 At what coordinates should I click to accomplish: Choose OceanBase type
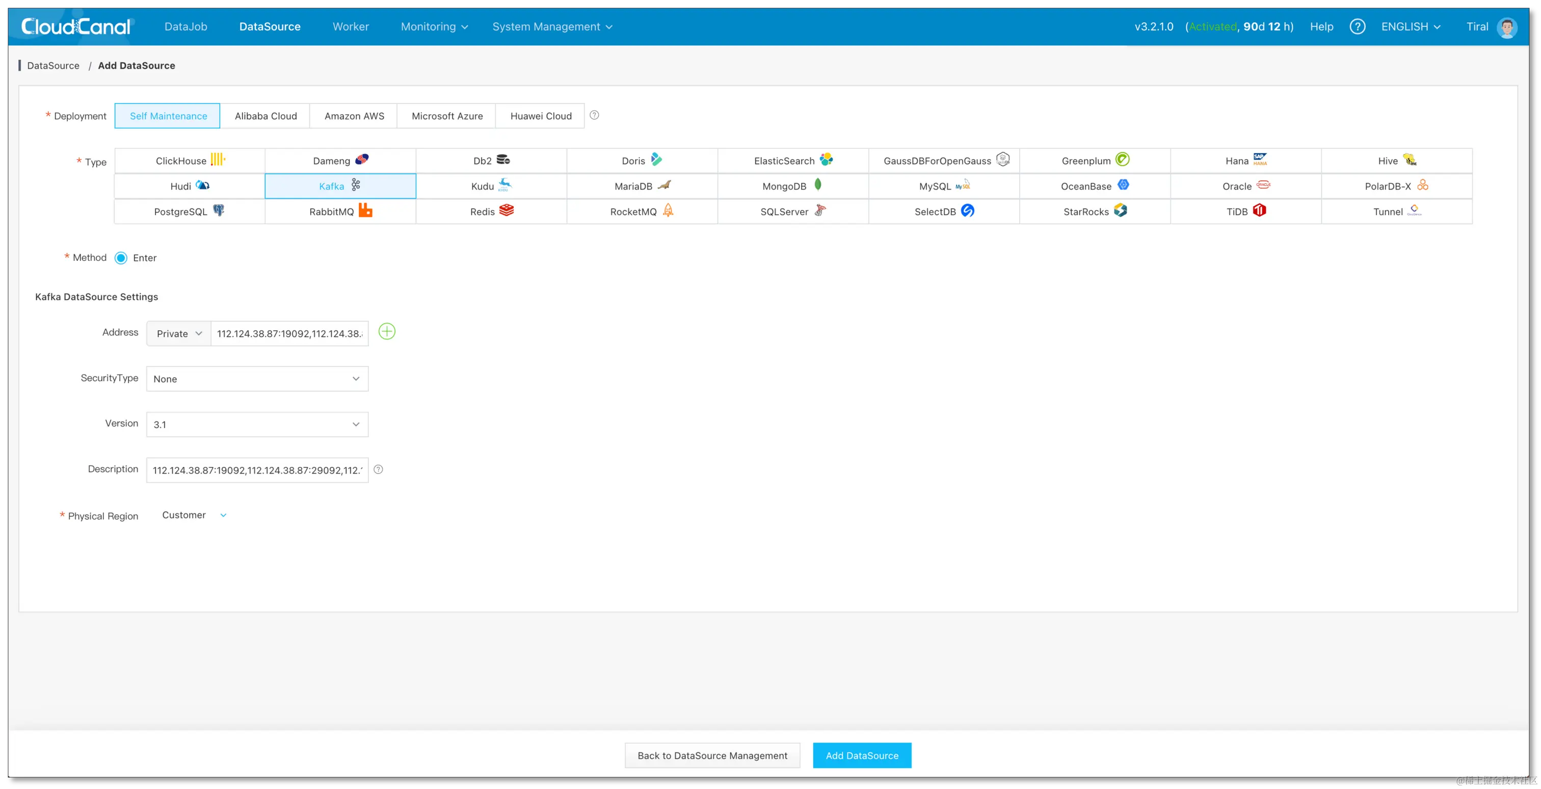[x=1095, y=186]
